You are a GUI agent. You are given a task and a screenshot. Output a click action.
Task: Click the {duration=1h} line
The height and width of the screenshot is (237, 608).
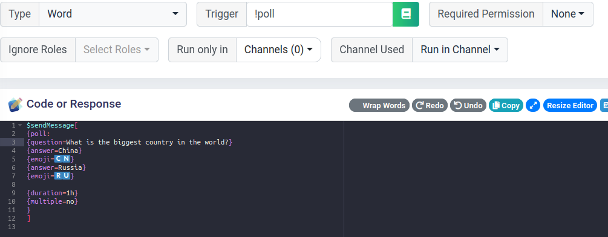[x=53, y=193]
